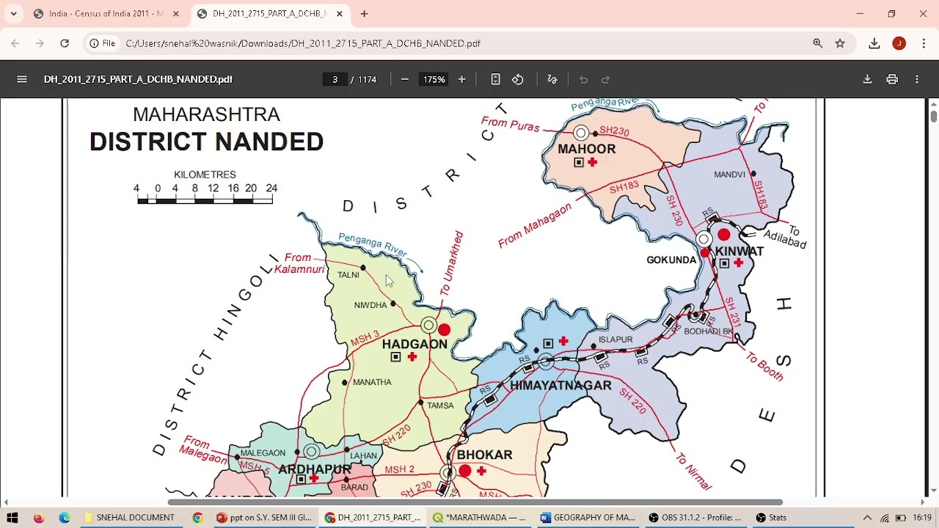
Task: Close the DH_2011_2715 PDF tab
Action: (340, 13)
